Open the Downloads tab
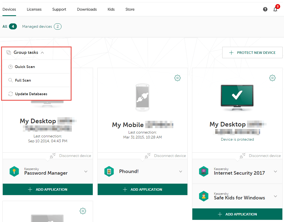 (87, 9)
